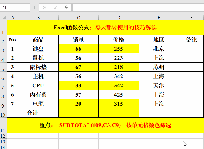Select row 3 header
The image size is (204, 149).
[3, 49]
